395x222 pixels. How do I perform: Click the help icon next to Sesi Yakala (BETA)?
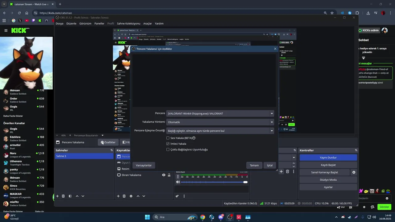(194, 138)
